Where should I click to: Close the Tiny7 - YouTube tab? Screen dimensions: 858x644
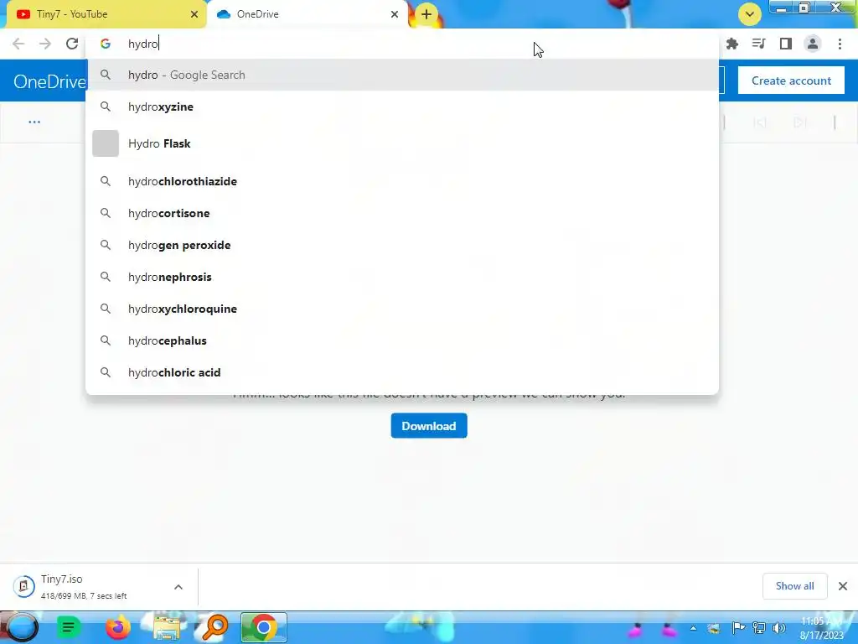(194, 14)
